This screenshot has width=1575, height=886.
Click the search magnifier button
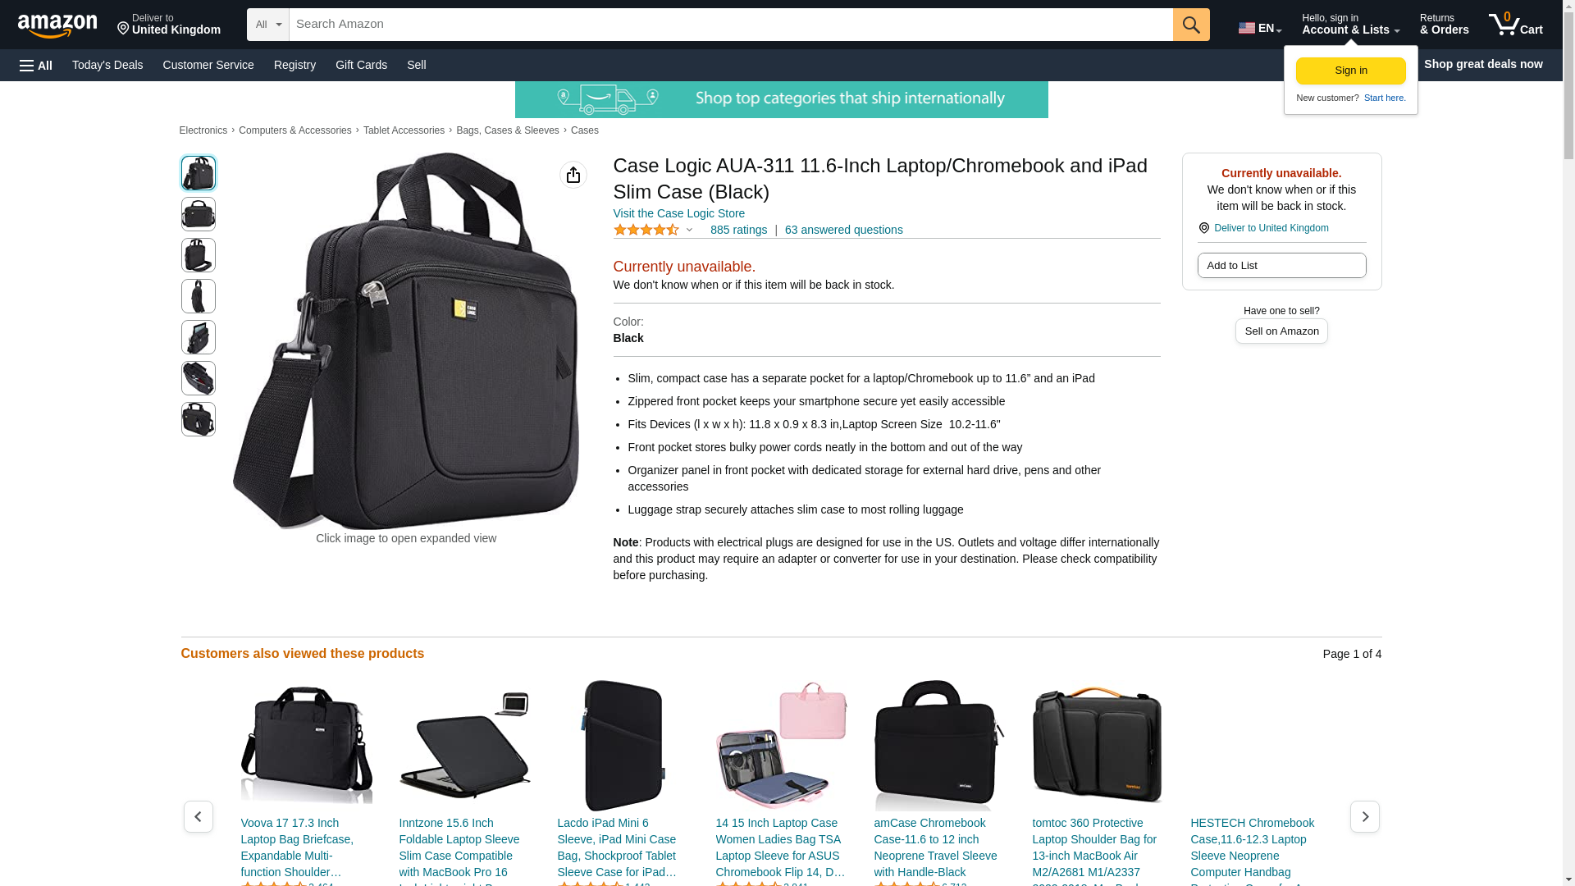[1191, 25]
